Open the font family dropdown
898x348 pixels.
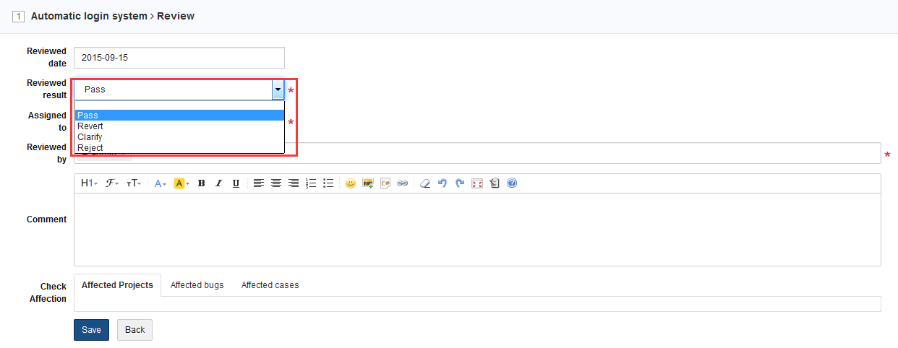(x=112, y=183)
